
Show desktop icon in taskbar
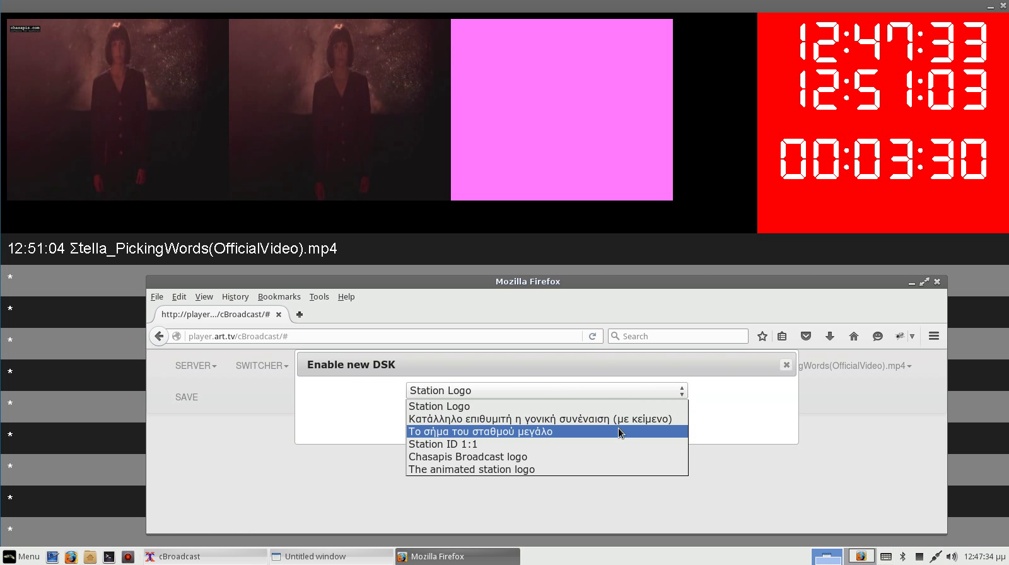click(x=52, y=557)
